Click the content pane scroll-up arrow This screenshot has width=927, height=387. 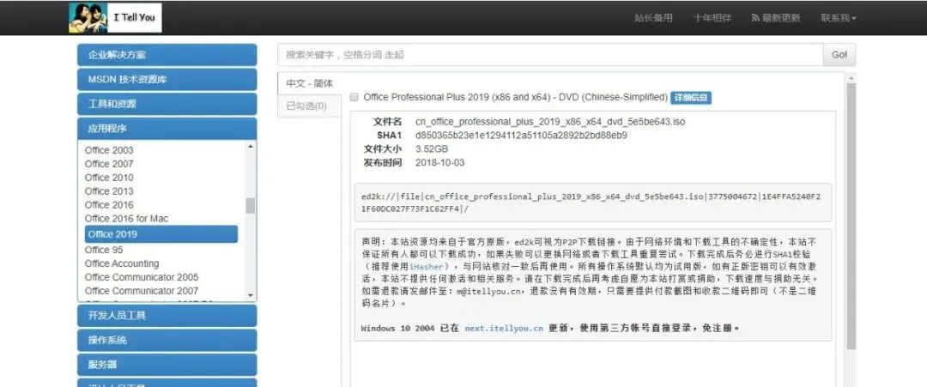point(851,77)
